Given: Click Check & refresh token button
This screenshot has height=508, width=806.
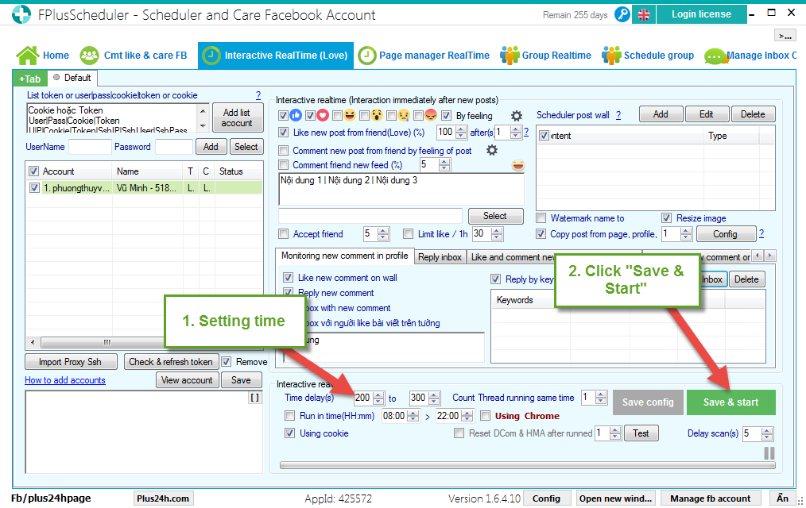Looking at the screenshot, I should (171, 362).
